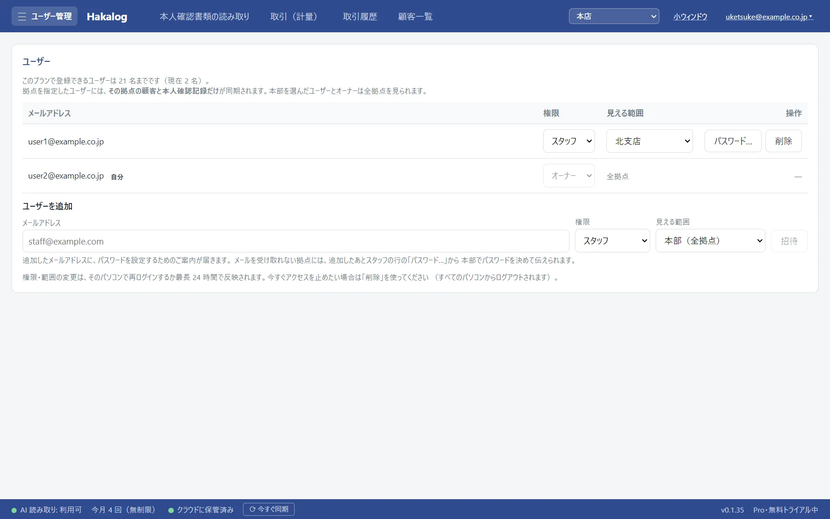Expand the 本店 location dropdown
This screenshot has width=830, height=519.
(x=614, y=16)
